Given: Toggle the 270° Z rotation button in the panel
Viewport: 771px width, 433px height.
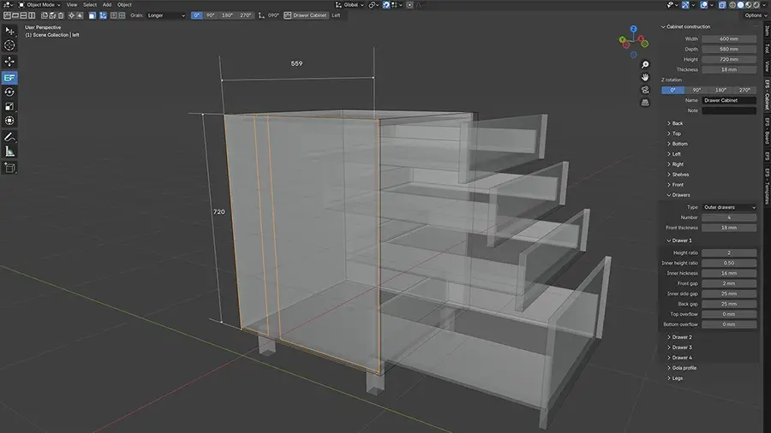Looking at the screenshot, I should [744, 90].
